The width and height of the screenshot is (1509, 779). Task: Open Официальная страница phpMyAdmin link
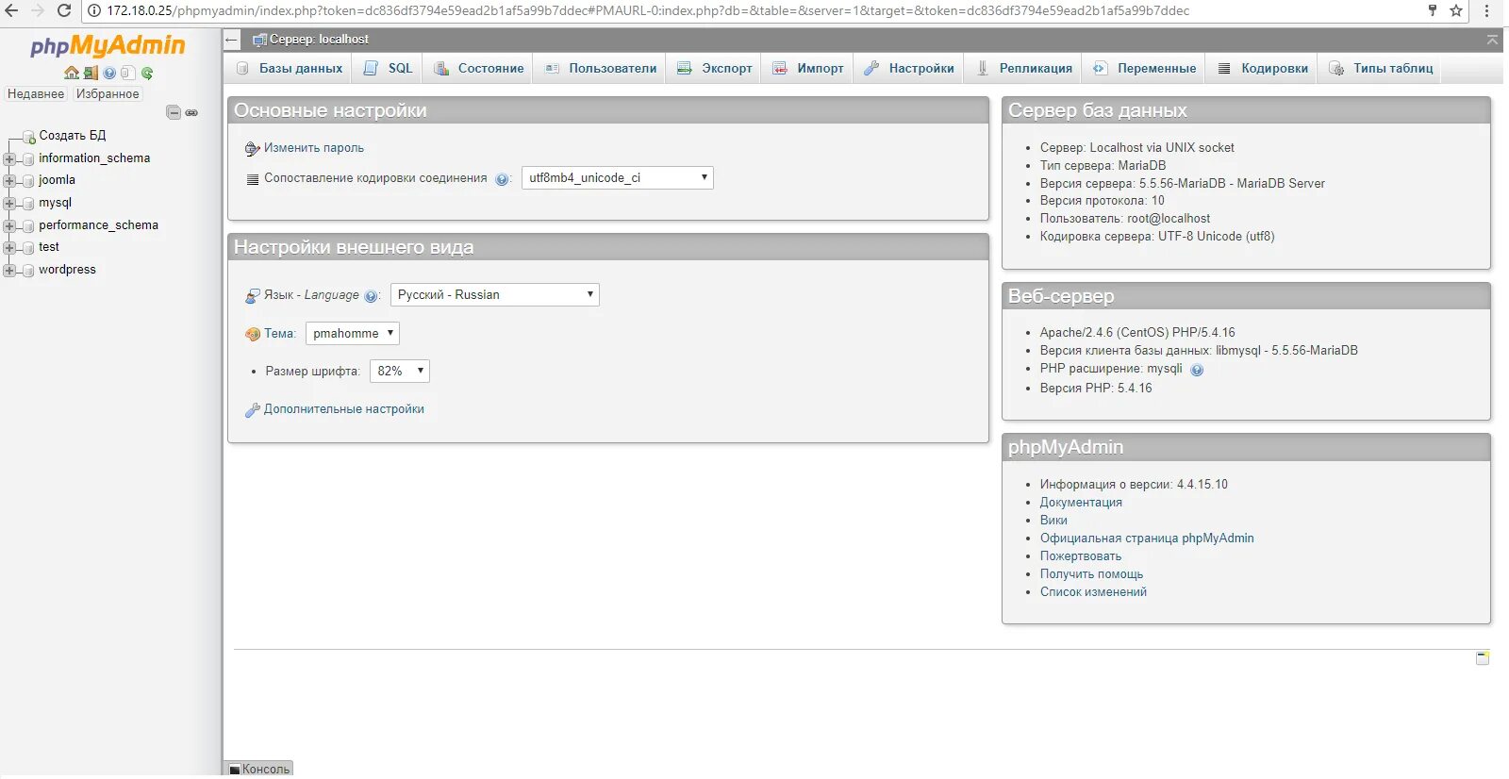(x=1147, y=539)
